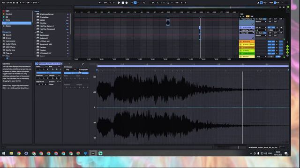Viewport: 300px width, 168px height.
Task: Select the BrightnessPanner plug-in entry
Action: tap(46, 14)
